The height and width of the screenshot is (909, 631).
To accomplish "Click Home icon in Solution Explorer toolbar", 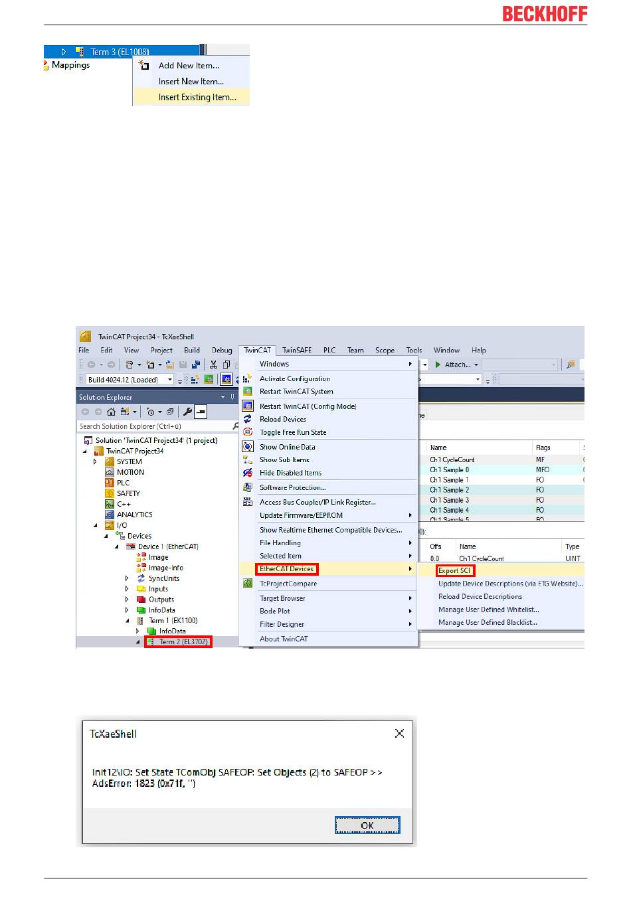I will pyautogui.click(x=111, y=412).
